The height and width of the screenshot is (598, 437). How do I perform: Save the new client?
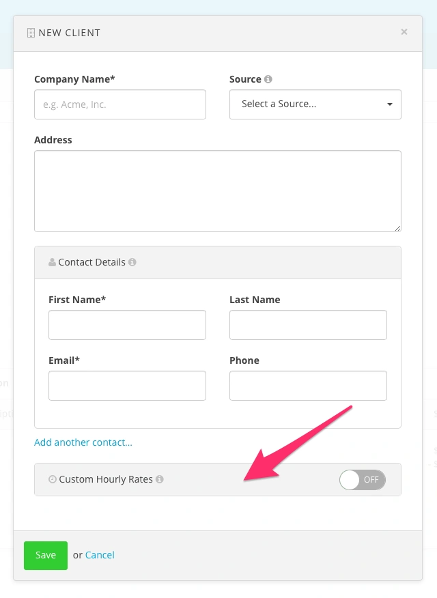(x=46, y=555)
